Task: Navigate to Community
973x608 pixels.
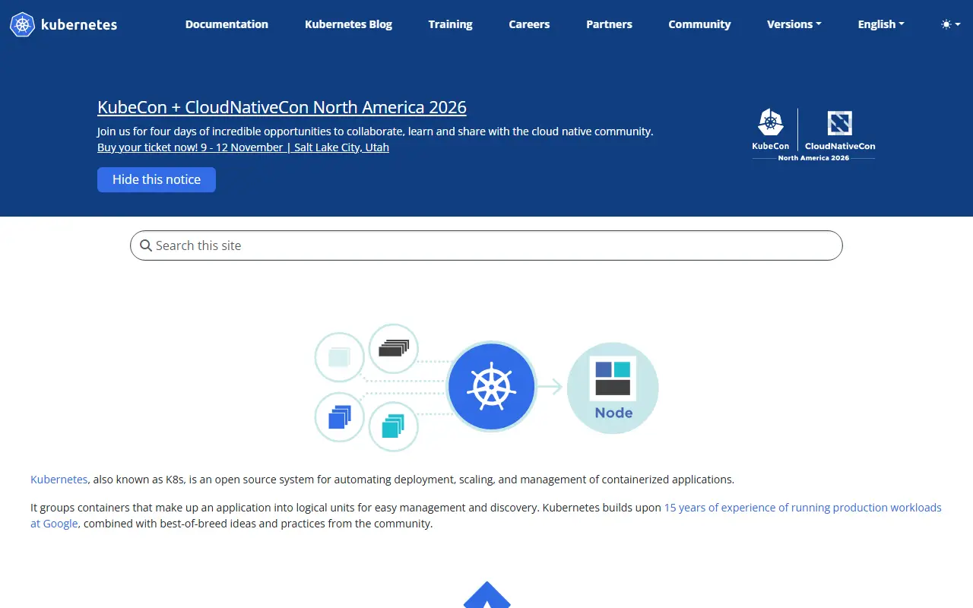Action: click(699, 24)
